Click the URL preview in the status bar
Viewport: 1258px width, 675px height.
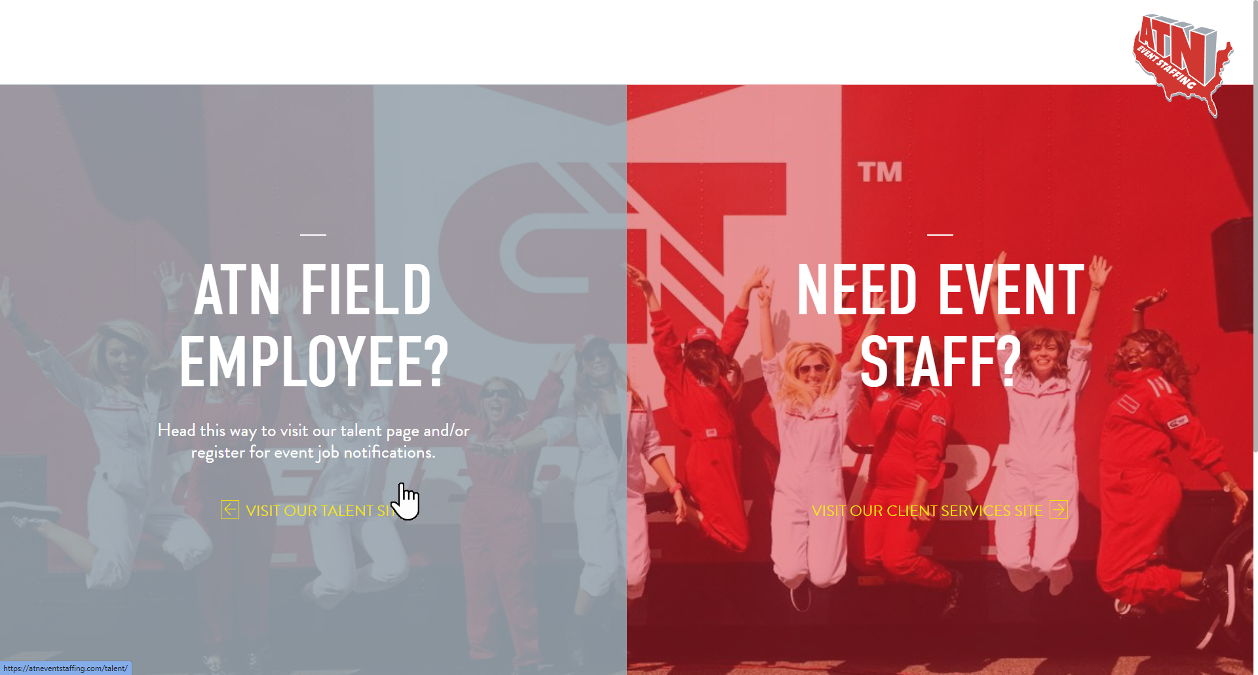[66, 668]
